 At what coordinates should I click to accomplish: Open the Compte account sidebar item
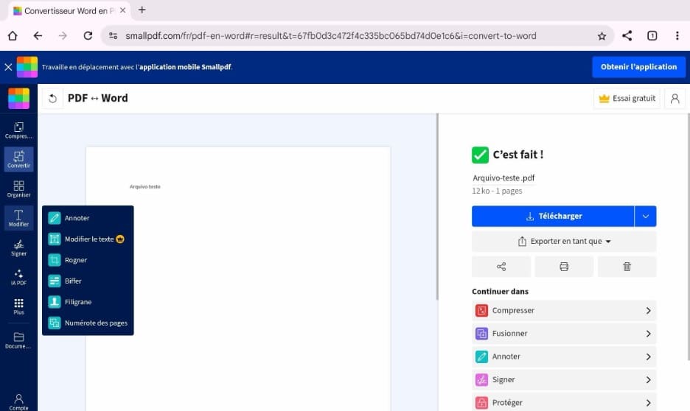(x=18, y=401)
